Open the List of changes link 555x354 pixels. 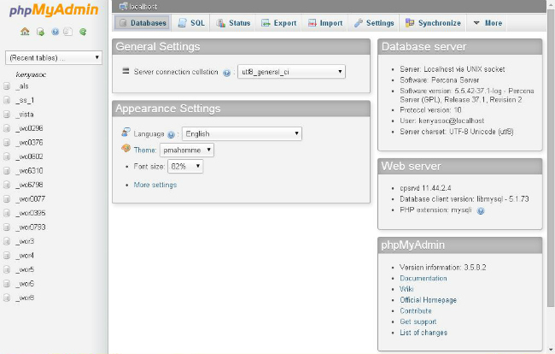[x=424, y=333]
